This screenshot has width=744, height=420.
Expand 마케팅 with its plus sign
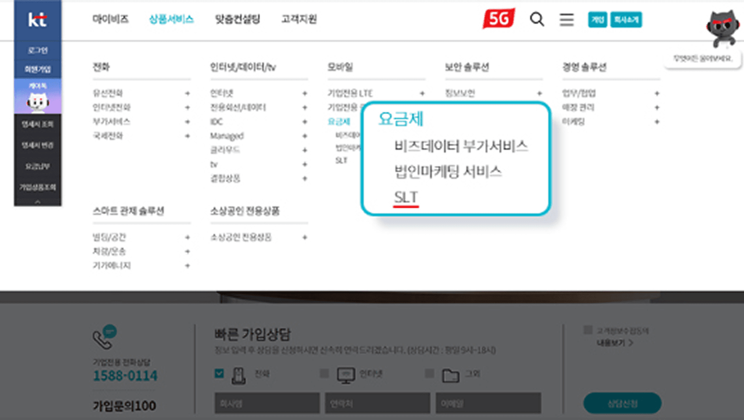[657, 122]
